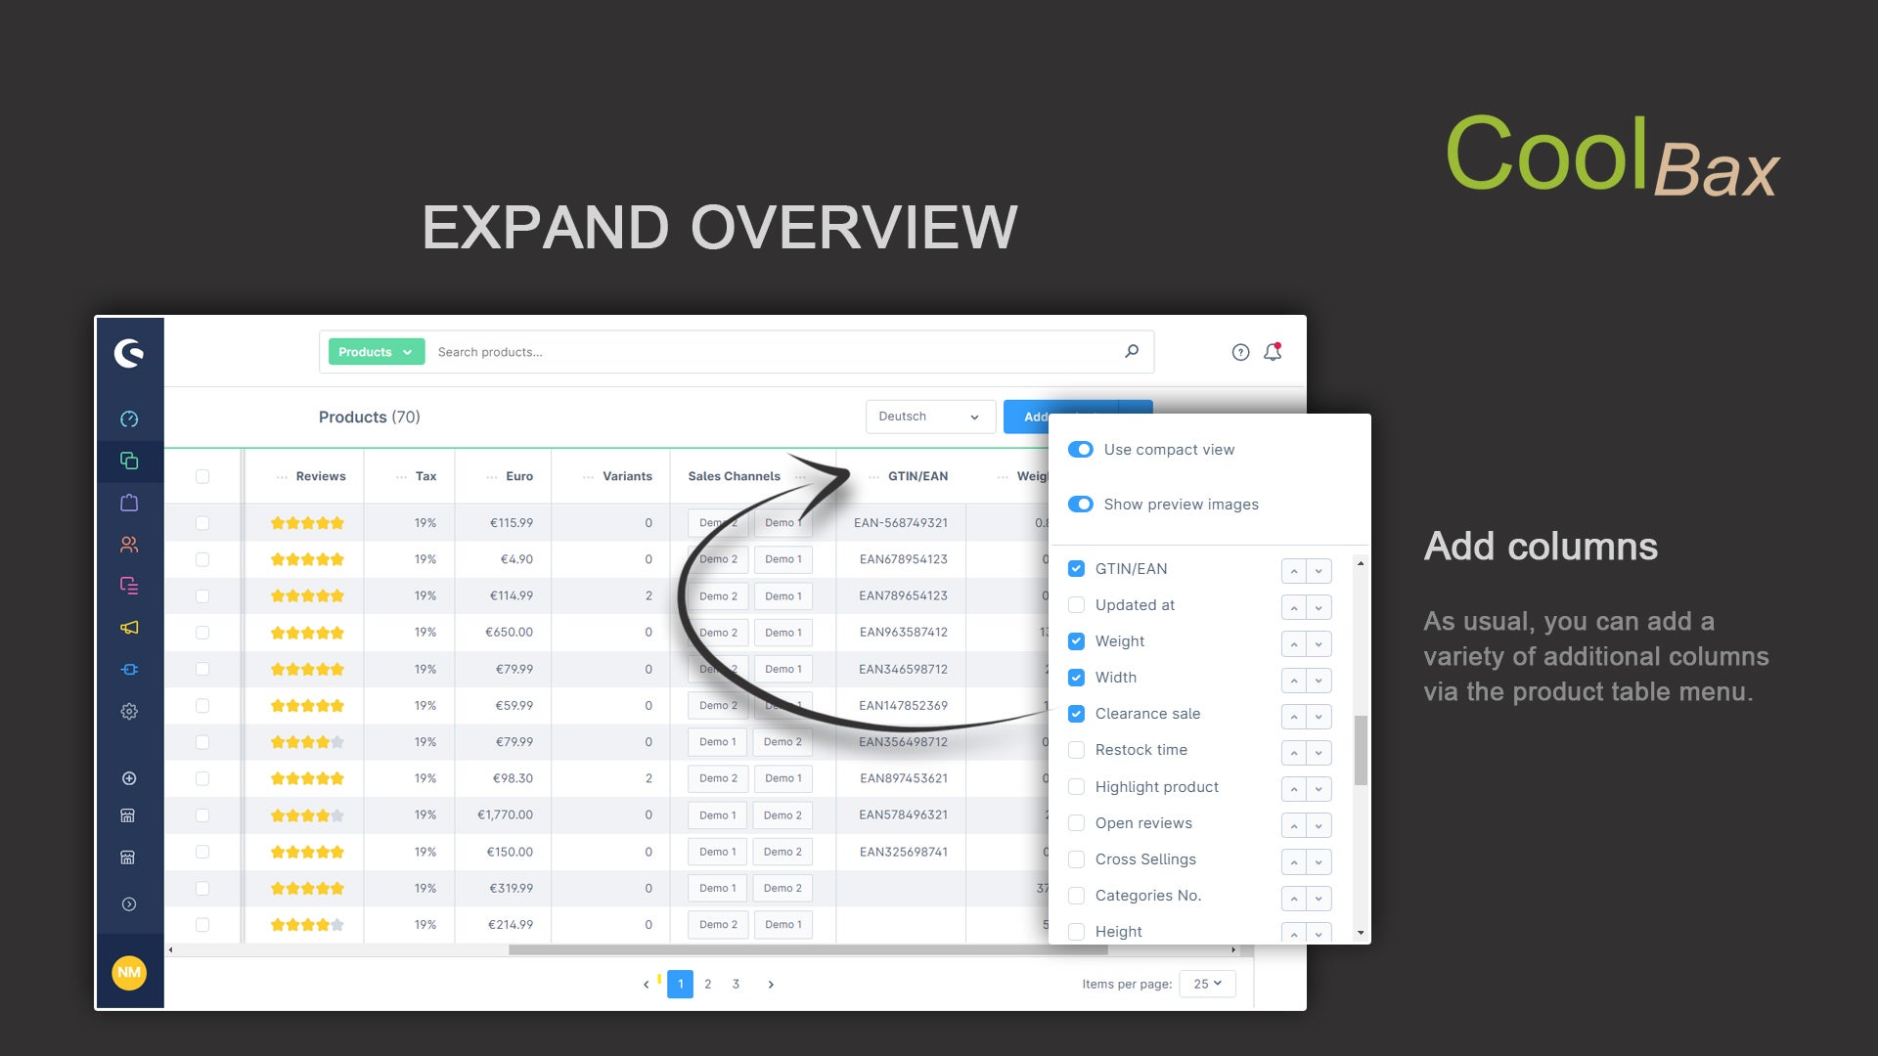The image size is (1878, 1056).
Task: Click the settings gear icon in sidebar
Action: (128, 711)
